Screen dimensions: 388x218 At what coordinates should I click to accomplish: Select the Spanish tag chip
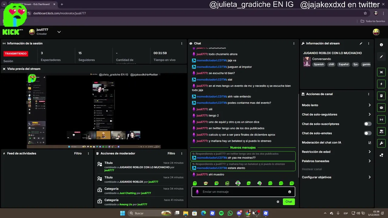[319, 64]
